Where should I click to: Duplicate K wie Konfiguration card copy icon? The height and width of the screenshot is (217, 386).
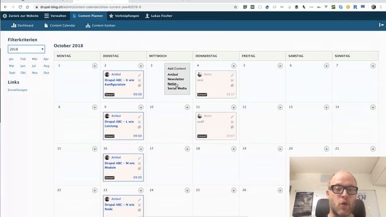[139, 86]
